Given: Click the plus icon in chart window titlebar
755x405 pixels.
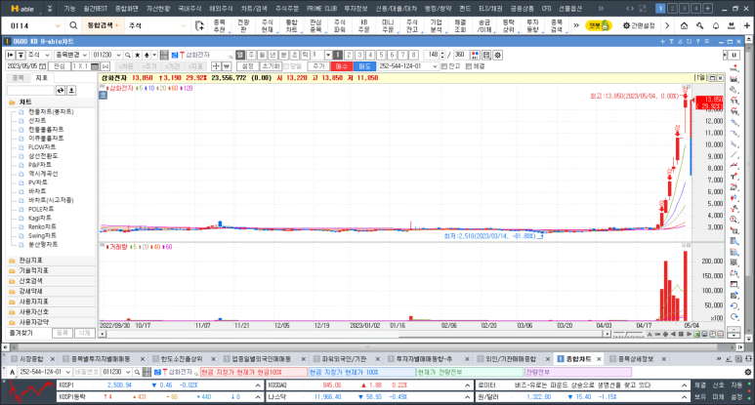Looking at the screenshot, I should (662, 42).
